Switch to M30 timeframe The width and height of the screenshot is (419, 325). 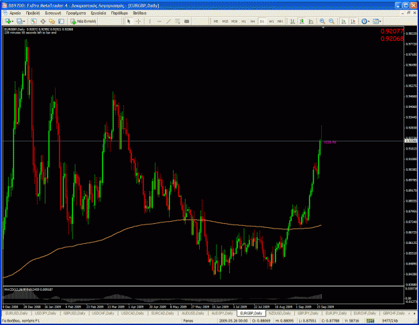point(235,21)
